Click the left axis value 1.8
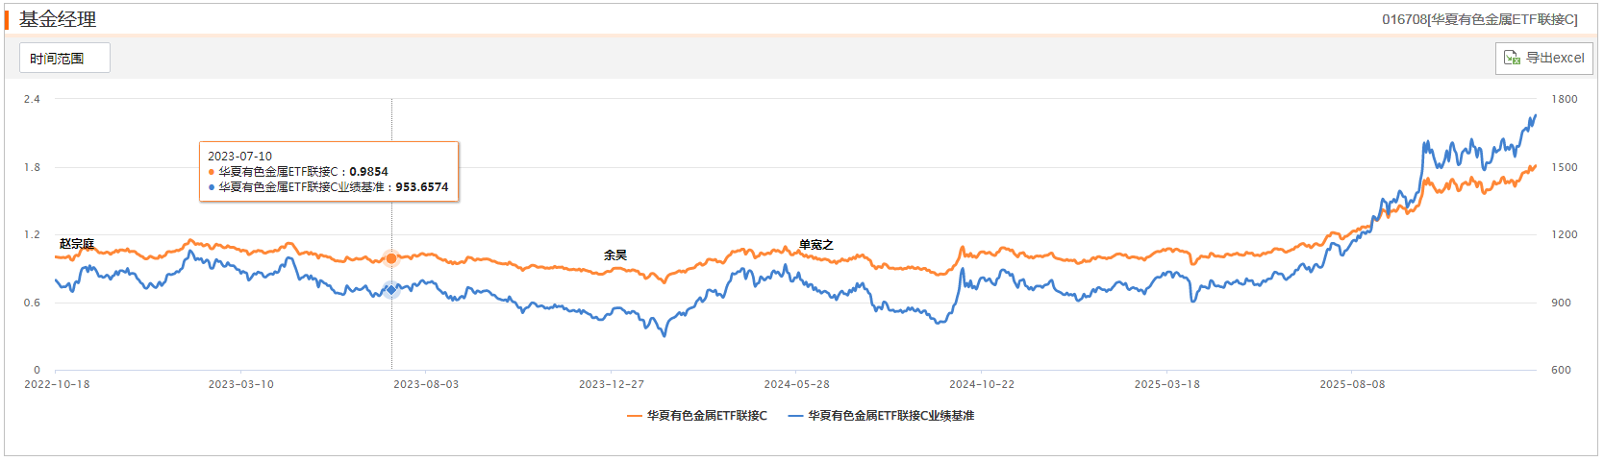Screen dimensions: 1604x461 (x=32, y=167)
